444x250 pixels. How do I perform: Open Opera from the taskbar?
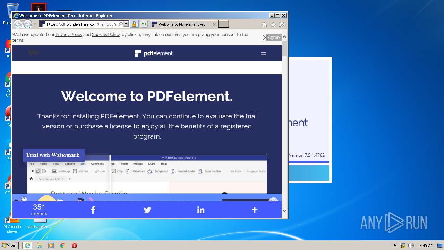coord(74,245)
